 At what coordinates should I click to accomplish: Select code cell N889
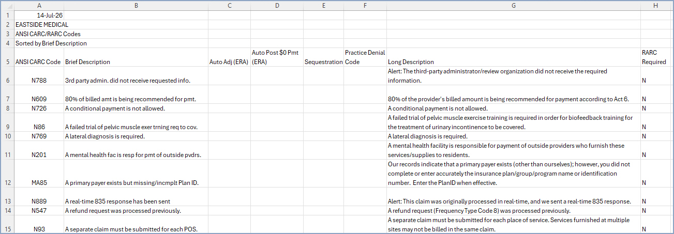click(x=39, y=197)
